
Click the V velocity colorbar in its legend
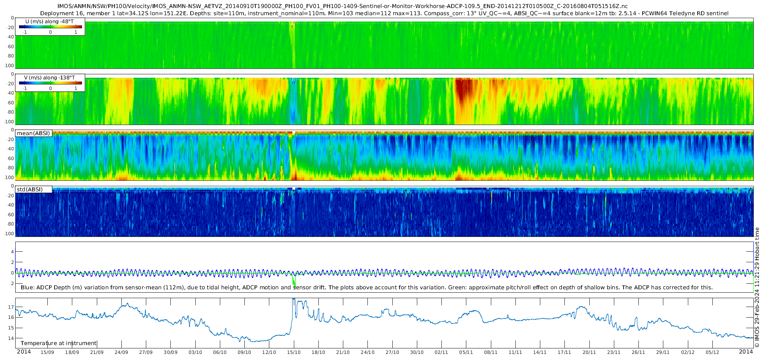pos(50,83)
